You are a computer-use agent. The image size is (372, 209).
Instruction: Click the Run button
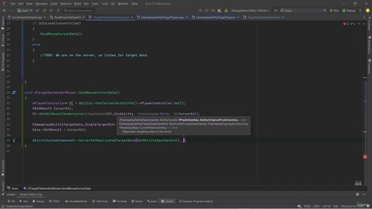pyautogui.click(x=334, y=10)
